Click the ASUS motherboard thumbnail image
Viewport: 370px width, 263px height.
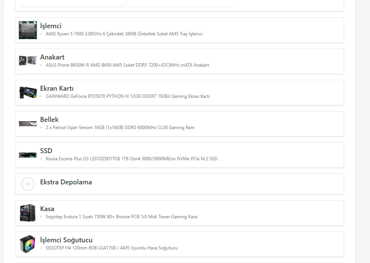(x=28, y=61)
